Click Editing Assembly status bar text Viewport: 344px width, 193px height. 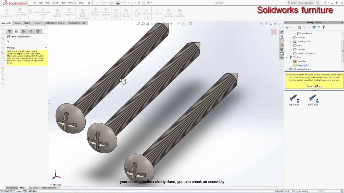300,191
